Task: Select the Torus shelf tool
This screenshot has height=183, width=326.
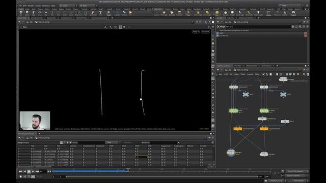Action: coord(40,13)
